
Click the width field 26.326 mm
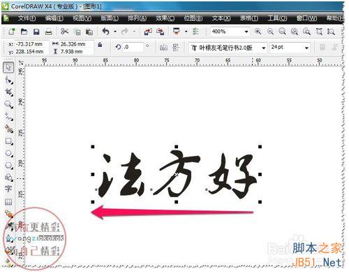pyautogui.click(x=77, y=44)
